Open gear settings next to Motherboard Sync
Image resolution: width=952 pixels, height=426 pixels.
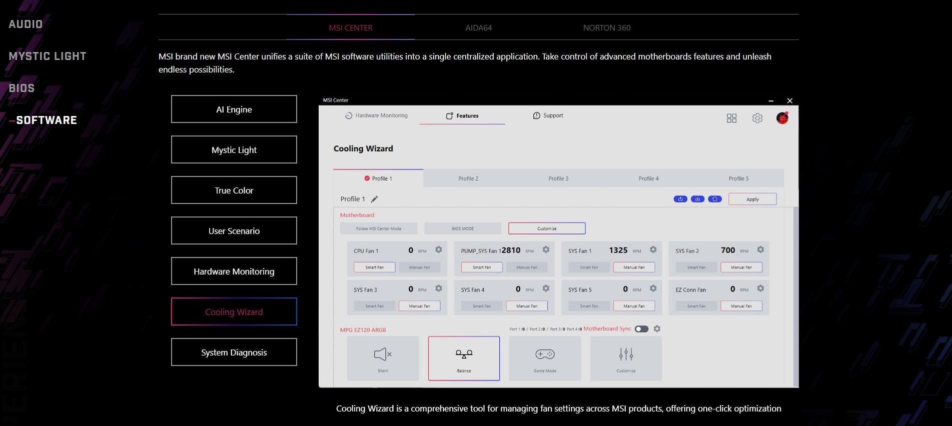pos(657,329)
